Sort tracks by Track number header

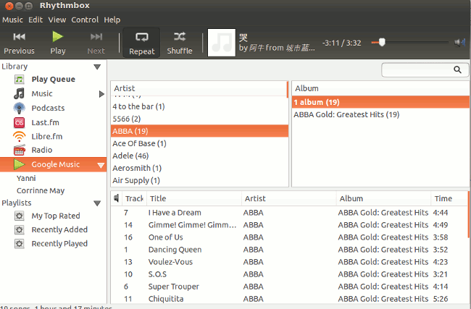(134, 198)
